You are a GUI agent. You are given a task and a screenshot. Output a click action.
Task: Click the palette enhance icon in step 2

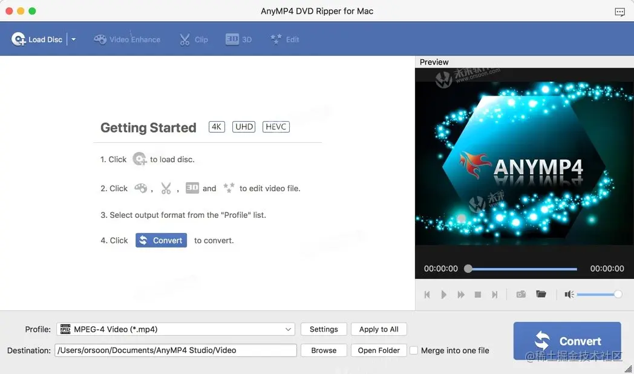point(141,188)
